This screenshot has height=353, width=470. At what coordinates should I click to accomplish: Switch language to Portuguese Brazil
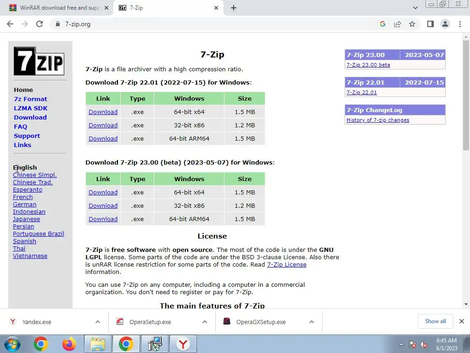(x=39, y=234)
